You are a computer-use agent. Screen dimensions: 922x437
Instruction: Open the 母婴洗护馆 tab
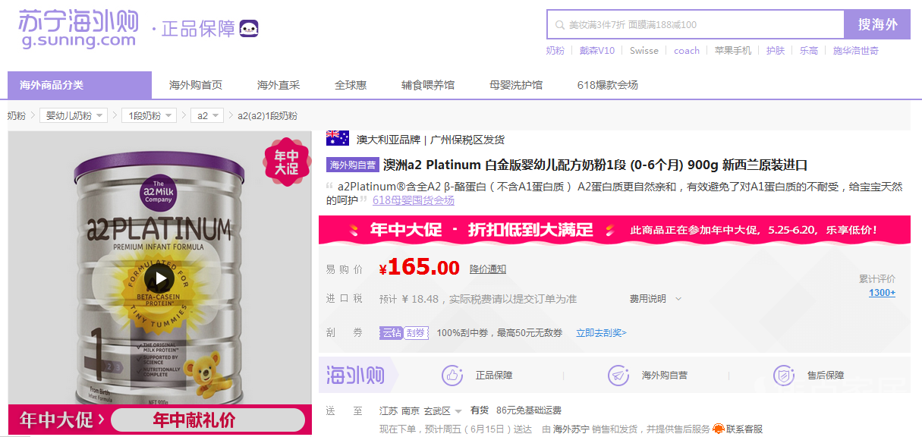(x=516, y=85)
